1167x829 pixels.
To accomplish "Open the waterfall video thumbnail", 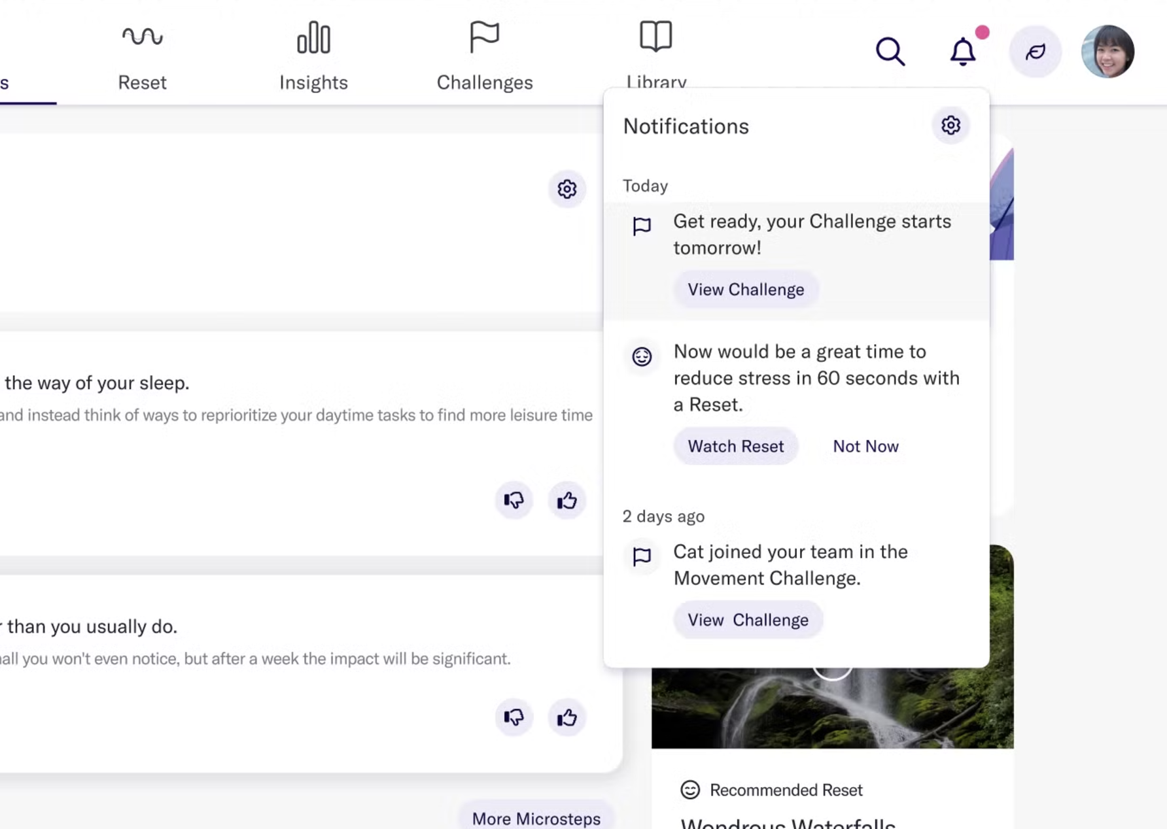I will tap(832, 708).
